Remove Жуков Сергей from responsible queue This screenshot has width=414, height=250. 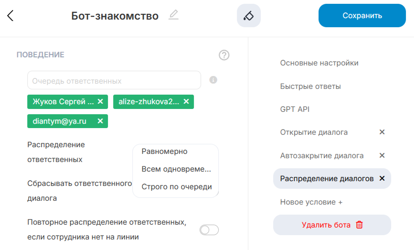(x=100, y=102)
